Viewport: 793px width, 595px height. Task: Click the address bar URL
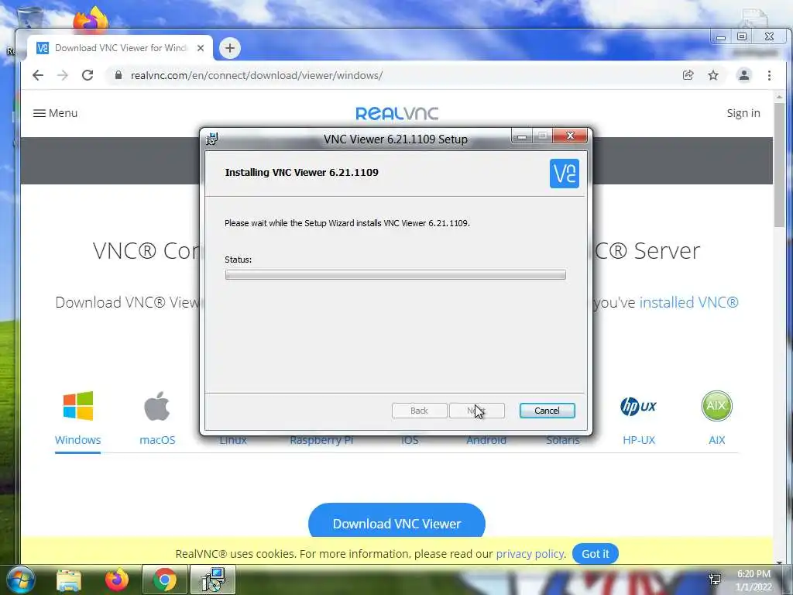pyautogui.click(x=256, y=75)
